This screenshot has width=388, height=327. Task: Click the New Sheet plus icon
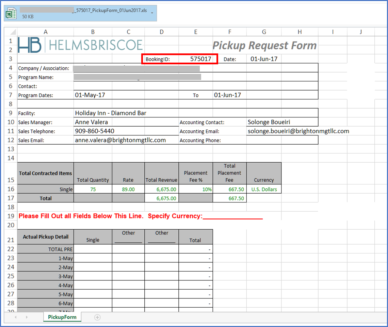point(97,317)
